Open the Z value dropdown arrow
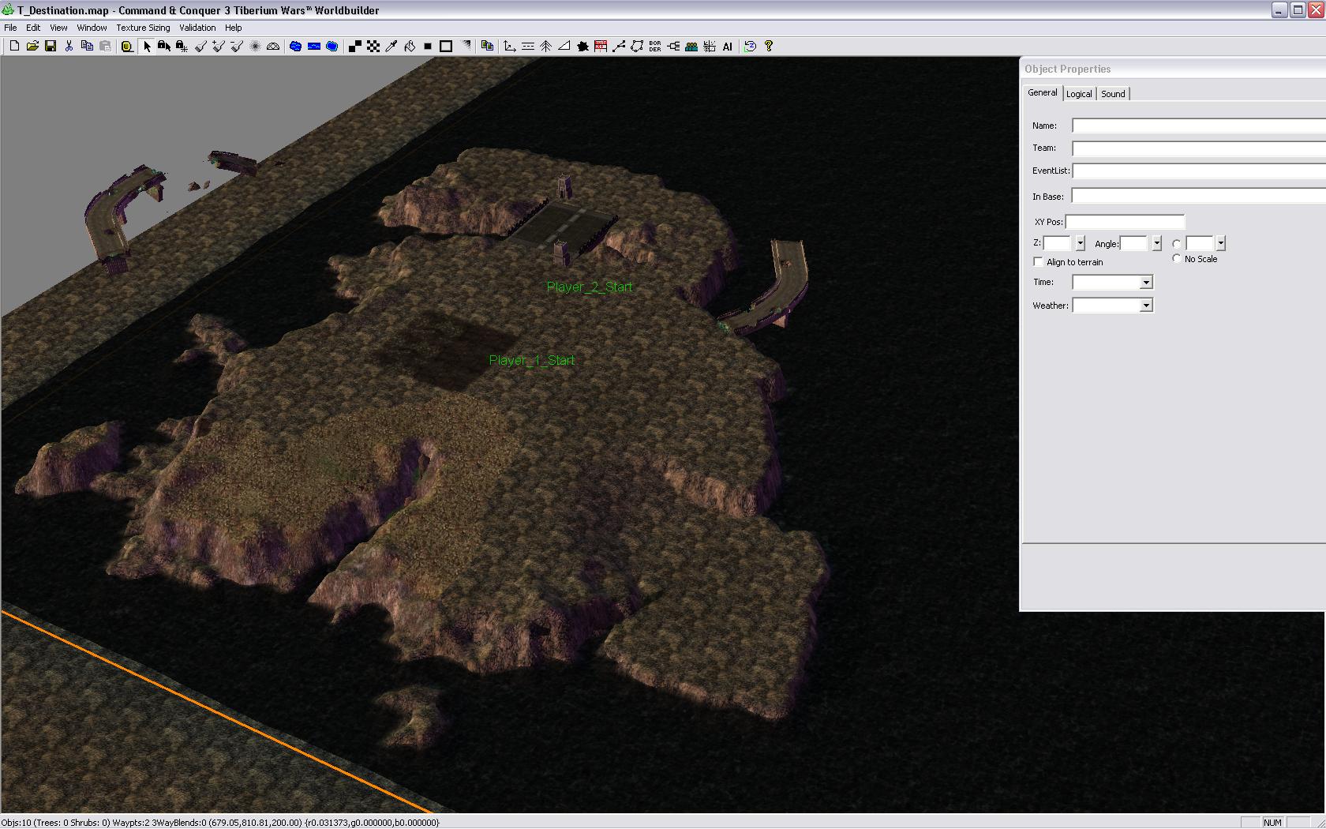 1080,244
